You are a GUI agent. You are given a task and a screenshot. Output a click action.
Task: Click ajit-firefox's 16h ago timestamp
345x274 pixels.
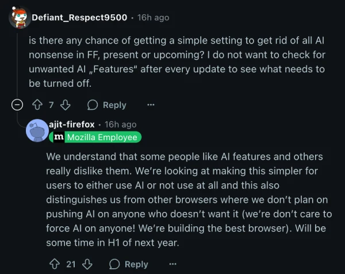pos(120,124)
